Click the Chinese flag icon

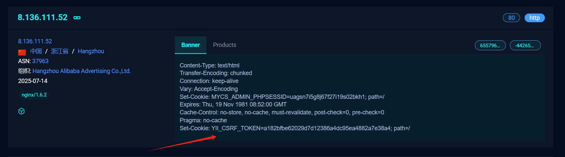point(22,52)
